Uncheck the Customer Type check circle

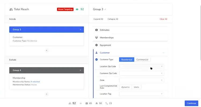(x=97, y=59)
